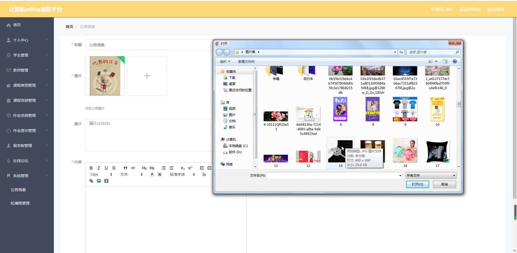This screenshot has width=517, height=253.
Task: Insert a blockquote in the content editor
Action: coord(125,168)
